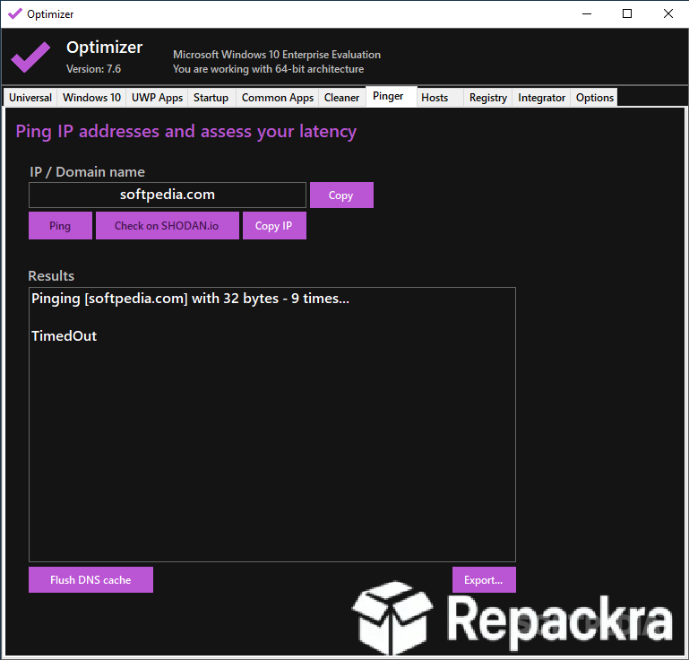Open the Universal tab
689x660 pixels.
click(x=30, y=98)
